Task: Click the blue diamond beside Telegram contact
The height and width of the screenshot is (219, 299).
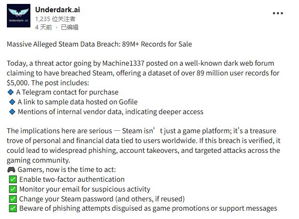Action: pyautogui.click(x=10, y=92)
